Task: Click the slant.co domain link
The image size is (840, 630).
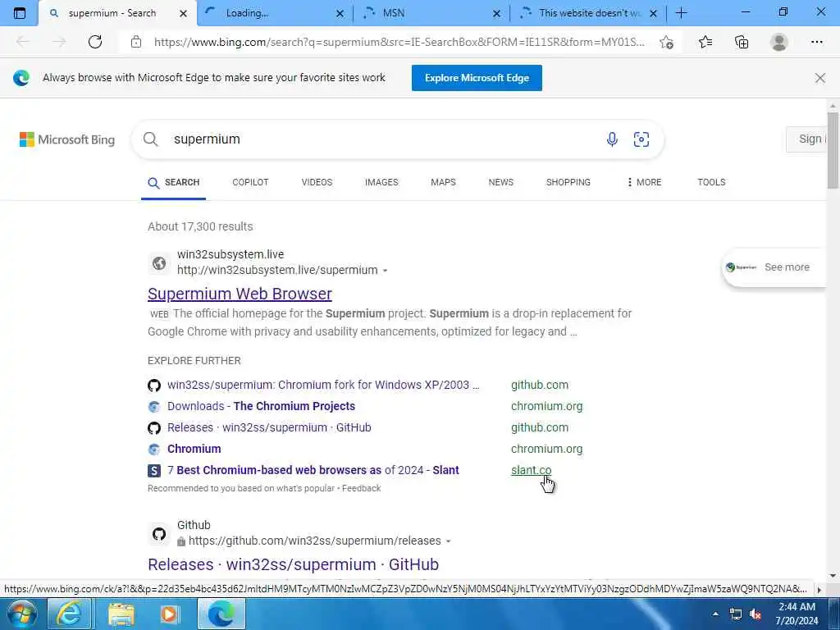Action: (531, 470)
